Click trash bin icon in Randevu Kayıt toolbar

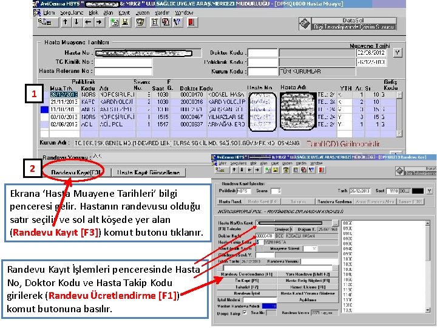click(x=286, y=169)
